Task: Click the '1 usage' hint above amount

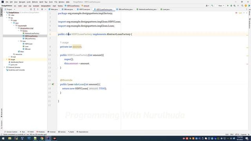Action: [x=64, y=43]
